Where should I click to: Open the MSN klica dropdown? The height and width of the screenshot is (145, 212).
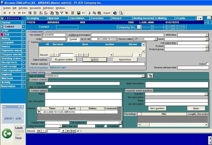tap(207, 35)
